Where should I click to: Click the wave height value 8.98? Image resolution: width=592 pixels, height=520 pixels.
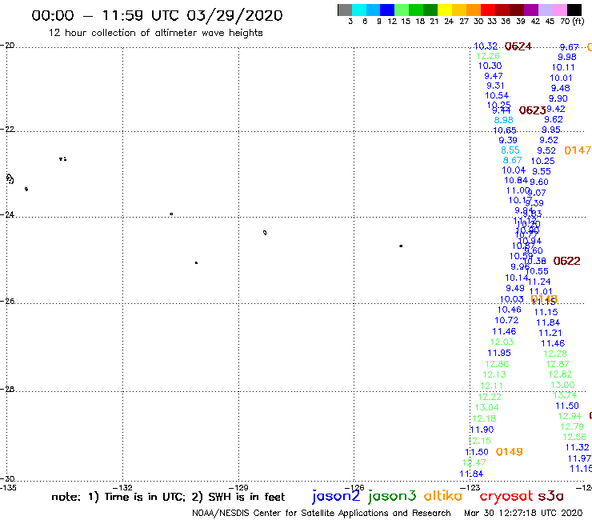[504, 120]
